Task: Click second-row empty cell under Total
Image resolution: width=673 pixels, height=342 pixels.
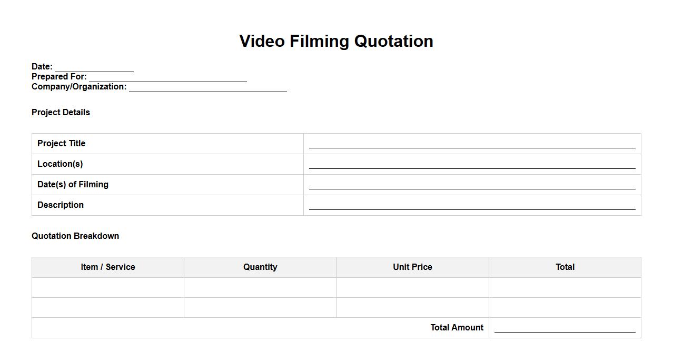Action: [x=565, y=307]
